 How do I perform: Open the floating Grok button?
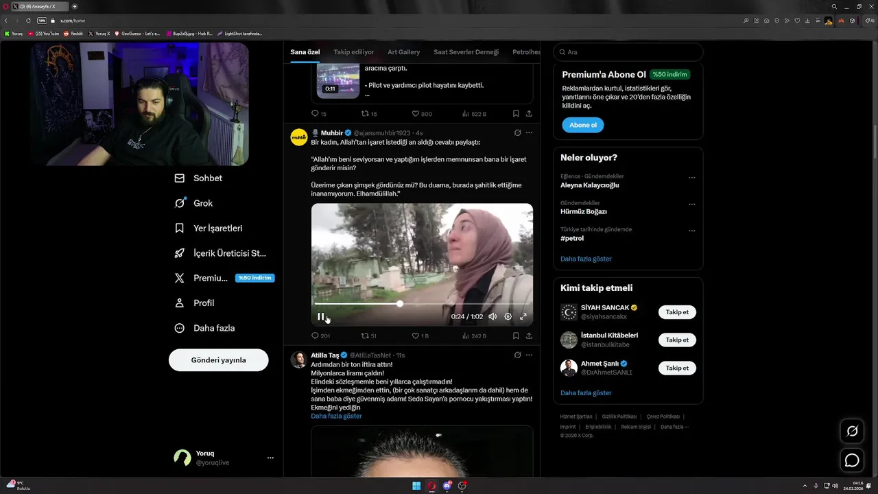[x=852, y=431]
